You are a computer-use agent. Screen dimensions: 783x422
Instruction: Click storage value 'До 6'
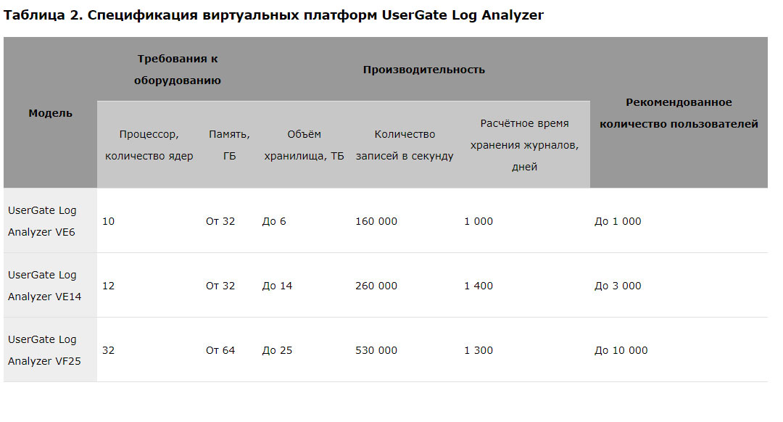(274, 220)
